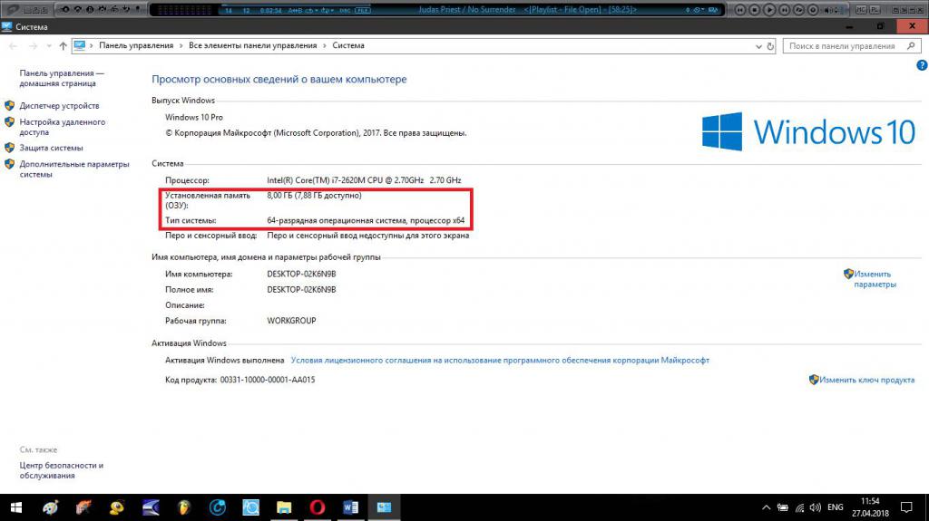
Task: Expand address bar history dropdown
Action: pyautogui.click(x=758, y=46)
